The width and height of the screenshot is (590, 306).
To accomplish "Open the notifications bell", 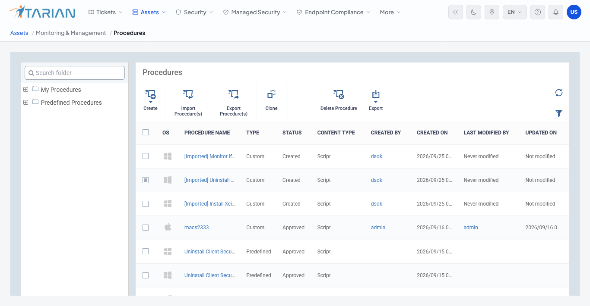I will tap(556, 12).
